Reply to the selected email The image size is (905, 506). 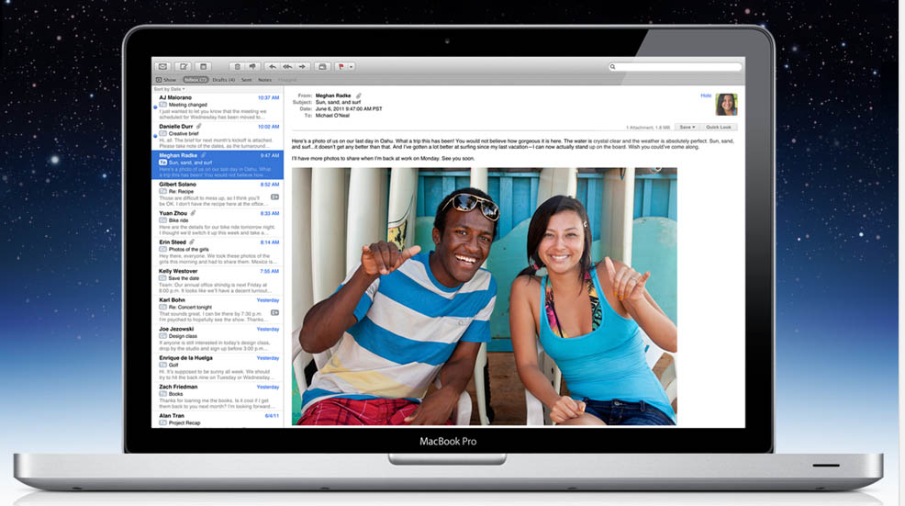273,67
